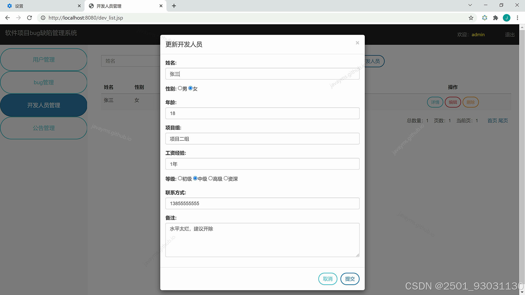Click the 软件项目bug缺陷管理系统 title
Image resolution: width=525 pixels, height=295 pixels.
point(41,33)
